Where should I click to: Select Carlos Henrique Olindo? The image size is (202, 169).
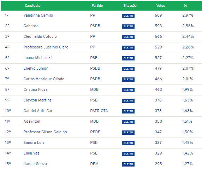coord(44,79)
